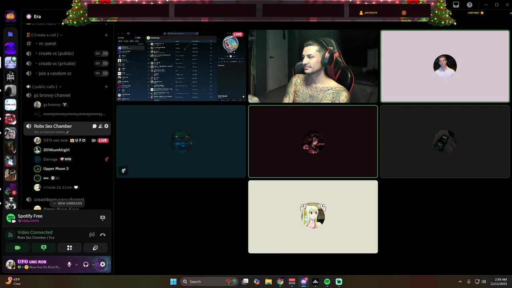Open the gs bronny channel
The height and width of the screenshot is (288, 512).
tap(67, 95)
